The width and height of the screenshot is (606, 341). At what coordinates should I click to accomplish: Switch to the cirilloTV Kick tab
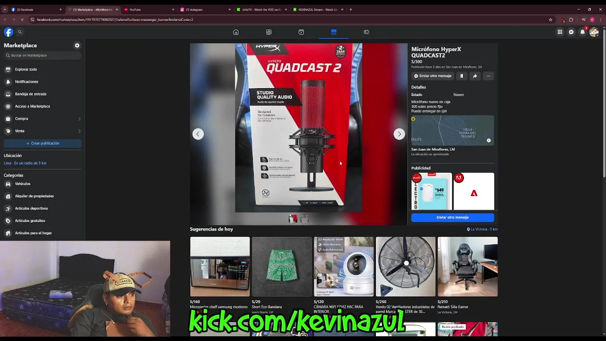tap(261, 9)
